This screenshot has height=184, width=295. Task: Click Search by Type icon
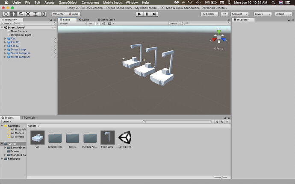[x=217, y=122]
